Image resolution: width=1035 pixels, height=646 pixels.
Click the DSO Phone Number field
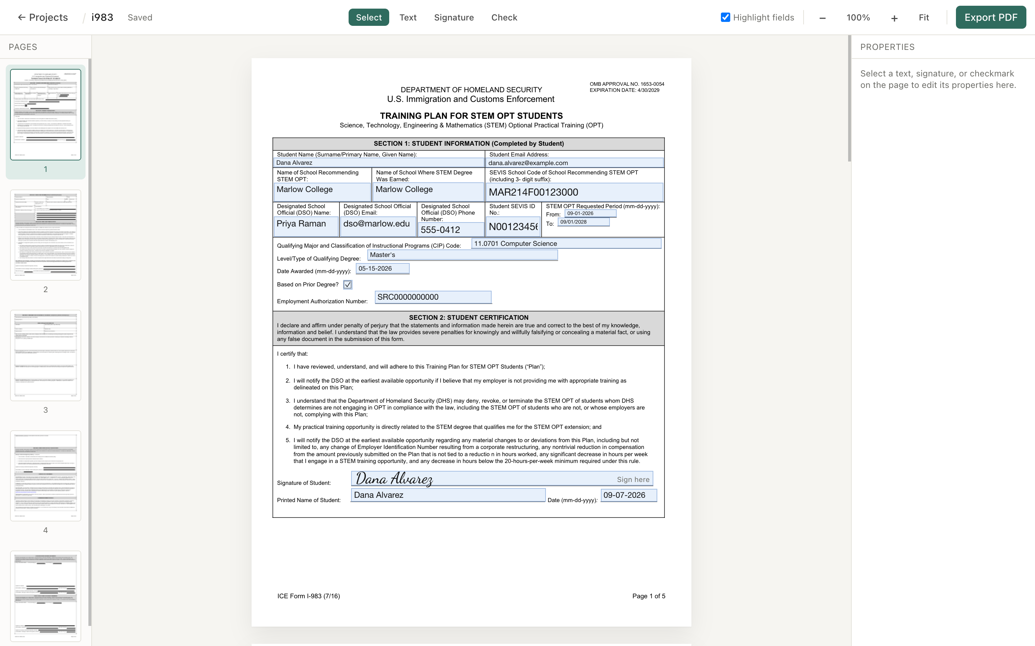coord(451,230)
